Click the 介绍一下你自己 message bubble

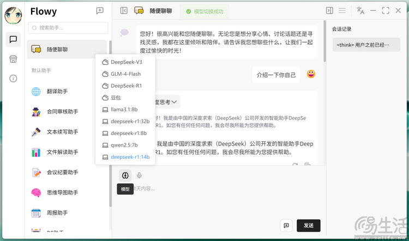pyautogui.click(x=276, y=75)
